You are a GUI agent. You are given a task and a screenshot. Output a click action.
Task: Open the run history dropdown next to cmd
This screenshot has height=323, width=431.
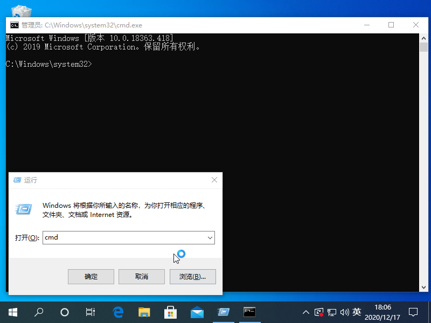tap(210, 237)
